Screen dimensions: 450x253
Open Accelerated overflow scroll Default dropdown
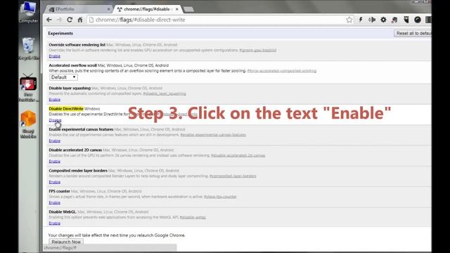point(63,77)
